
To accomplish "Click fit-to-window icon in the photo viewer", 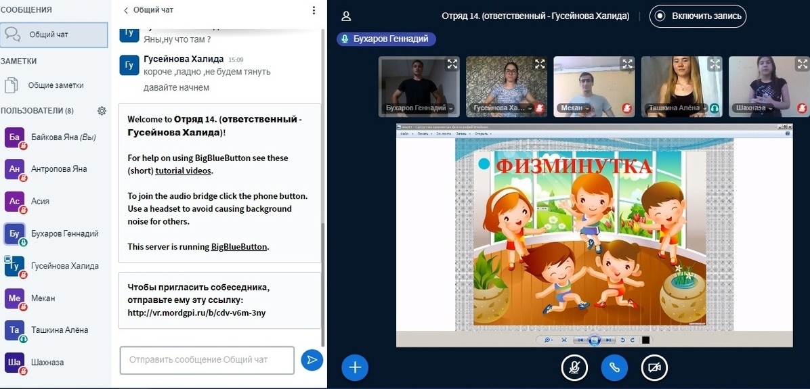I will click(x=564, y=340).
